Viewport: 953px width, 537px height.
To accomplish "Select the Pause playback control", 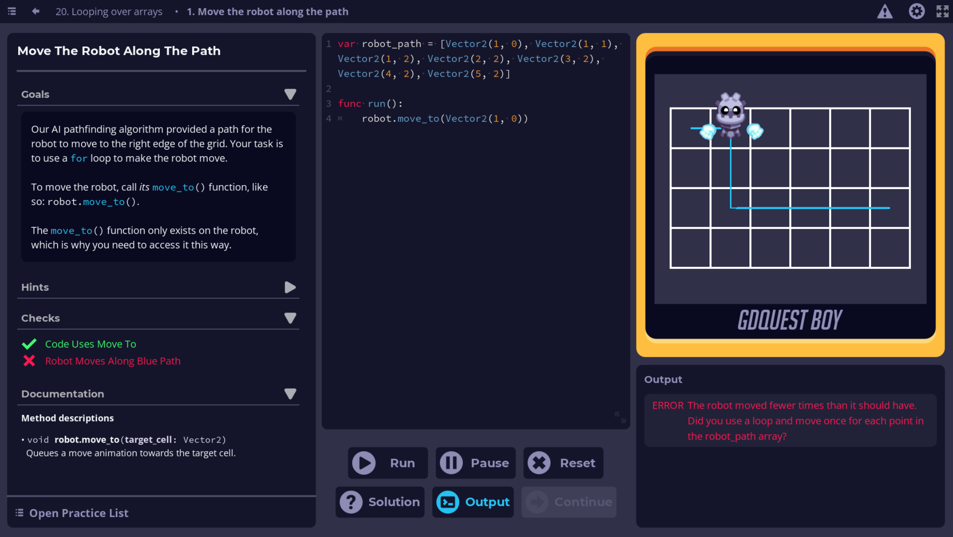I will pos(475,463).
